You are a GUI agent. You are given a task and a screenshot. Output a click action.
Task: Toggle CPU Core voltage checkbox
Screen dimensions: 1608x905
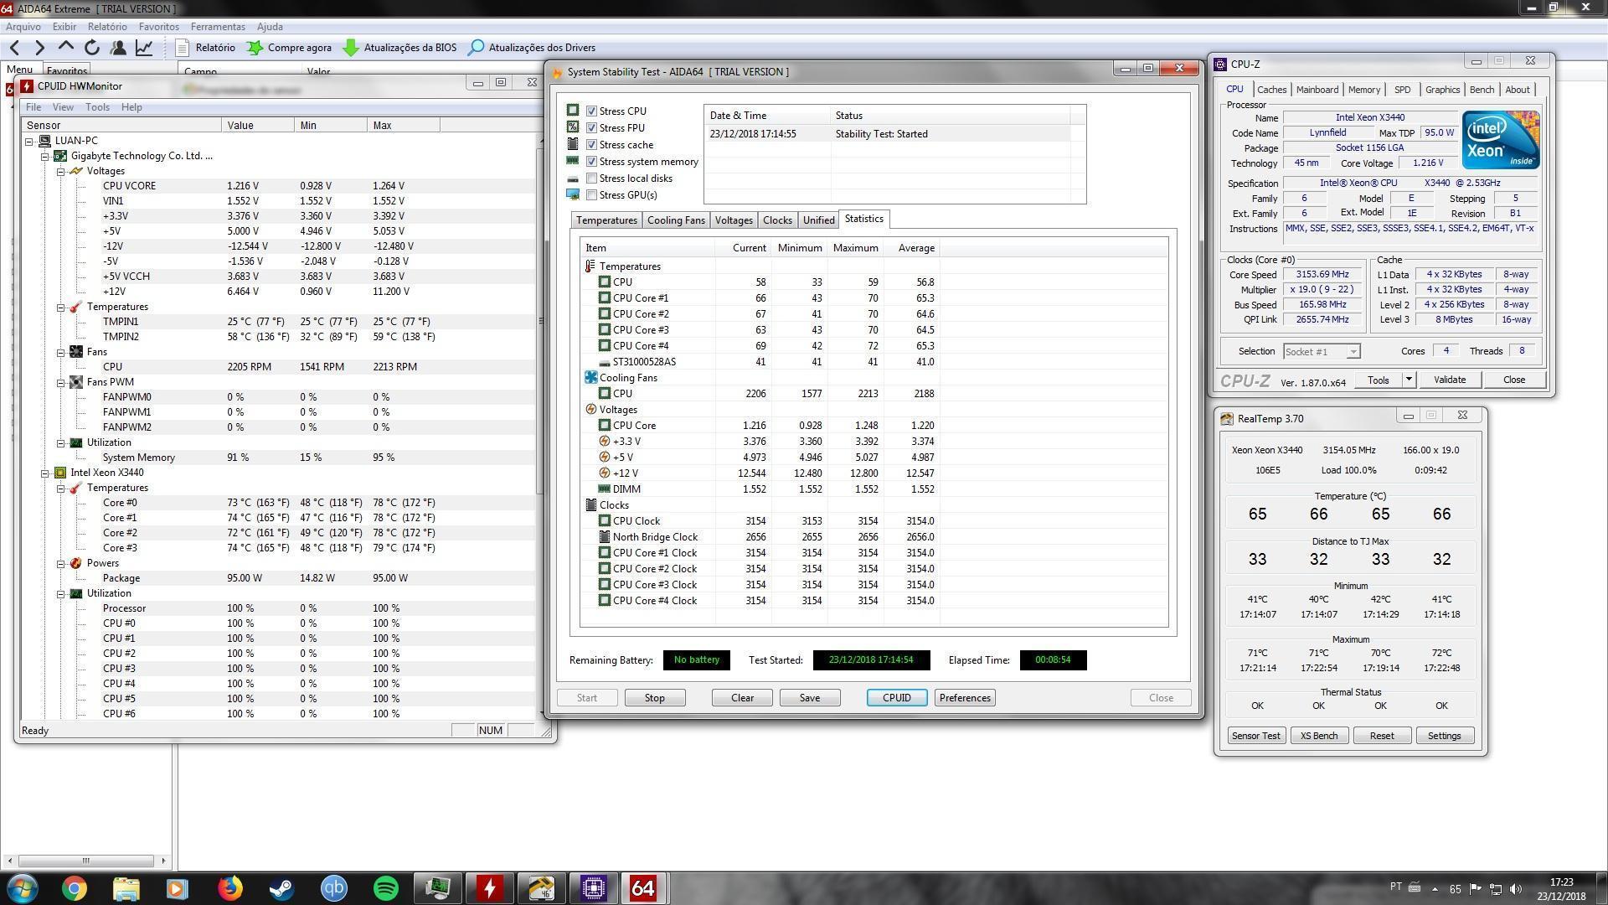(605, 425)
